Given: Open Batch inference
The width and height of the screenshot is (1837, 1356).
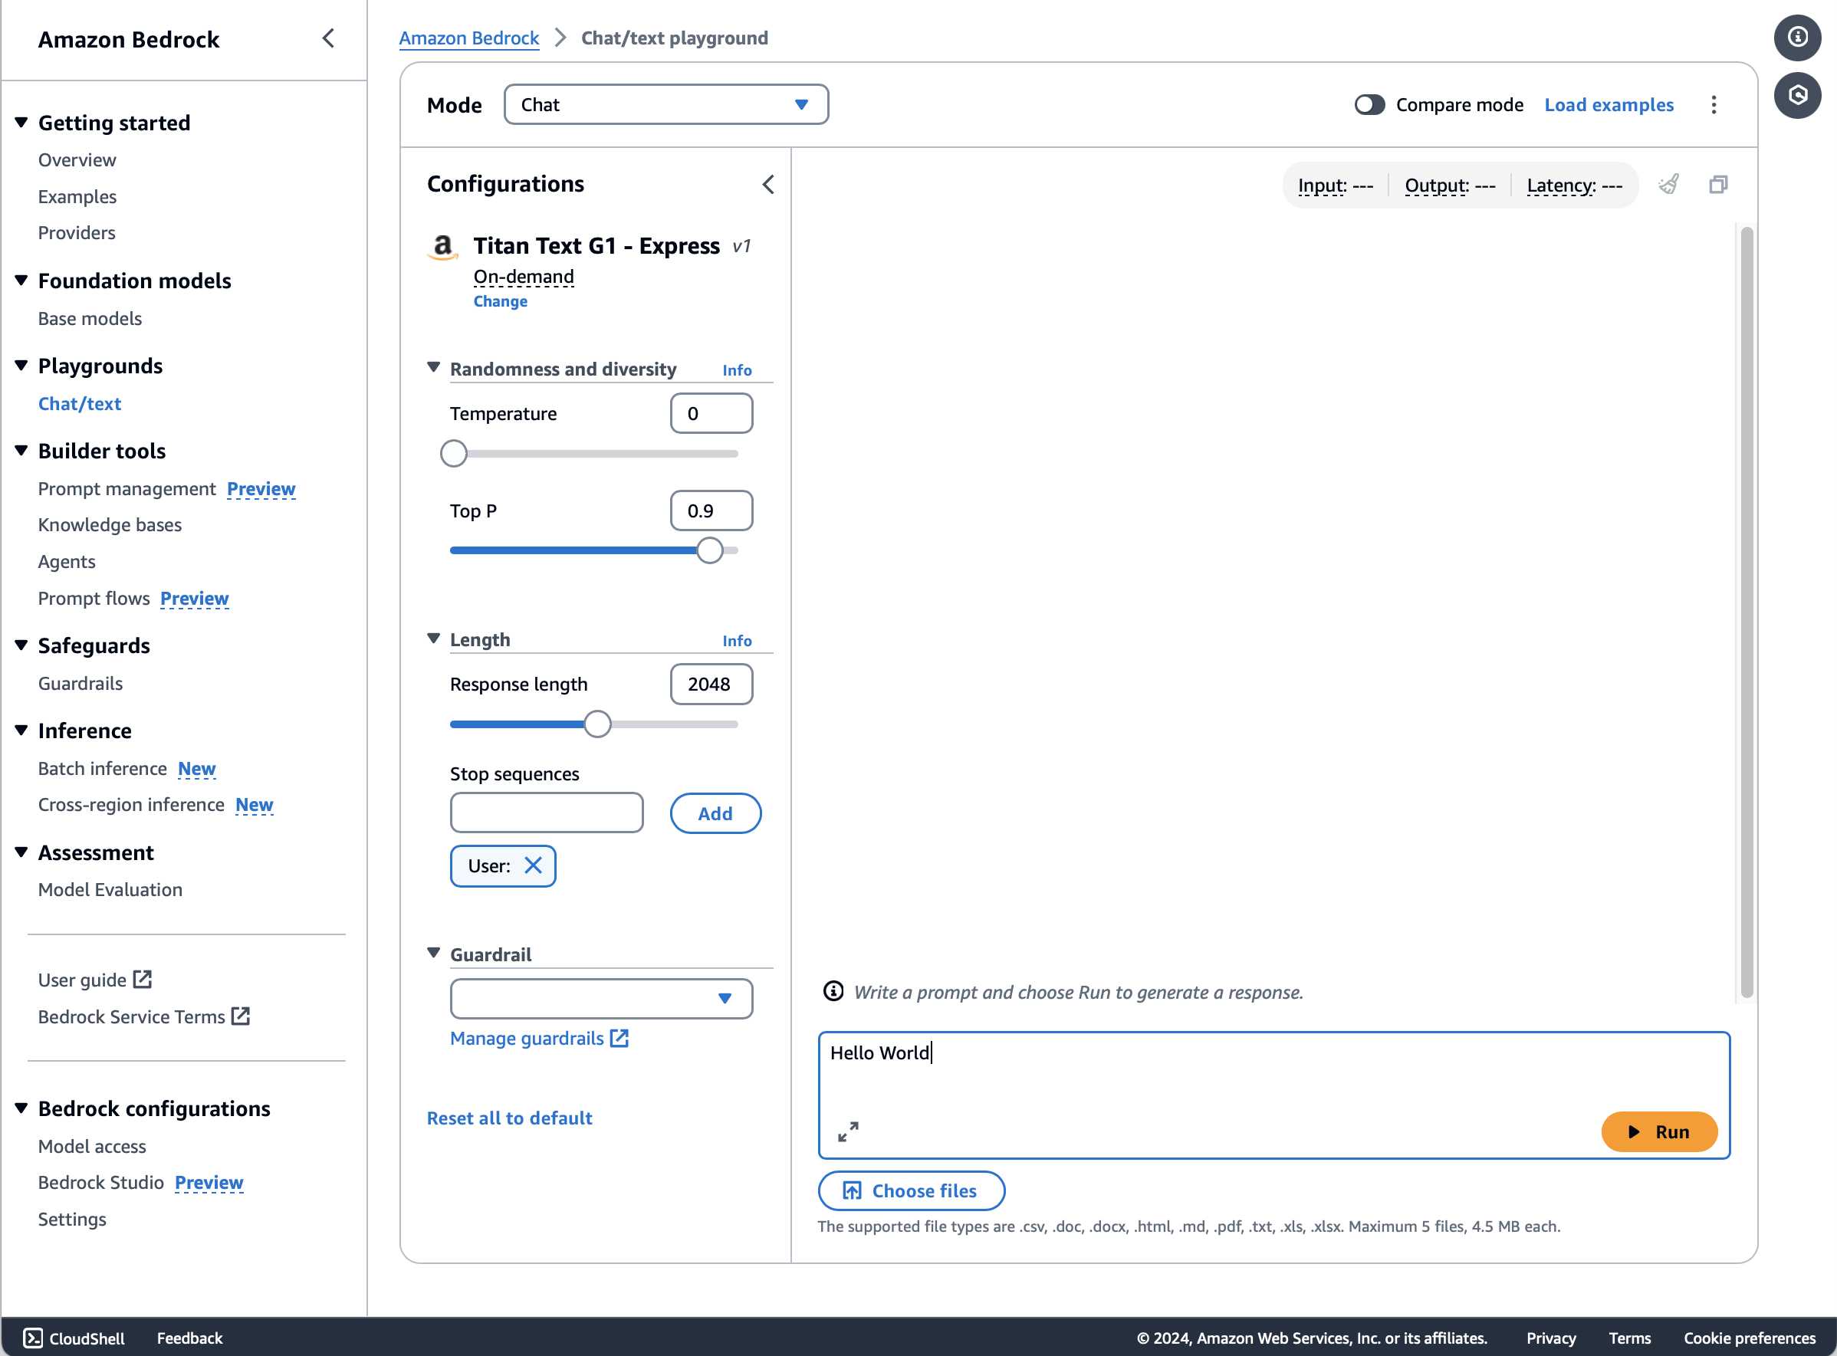Looking at the screenshot, I should tap(103, 768).
